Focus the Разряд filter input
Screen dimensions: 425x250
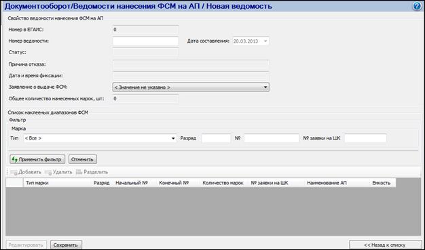point(216,138)
